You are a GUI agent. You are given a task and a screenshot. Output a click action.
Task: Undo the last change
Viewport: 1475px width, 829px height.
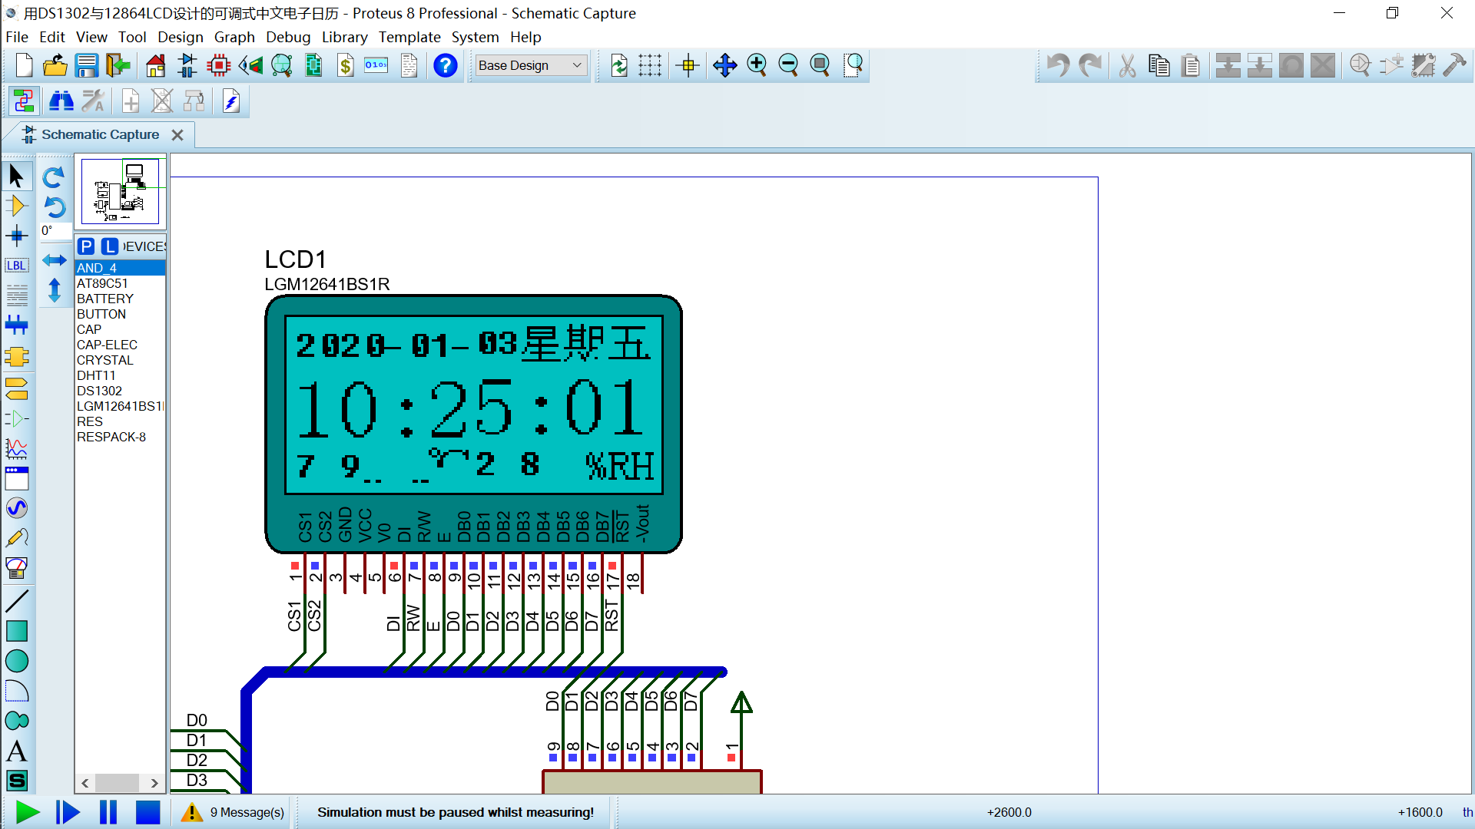point(1058,65)
